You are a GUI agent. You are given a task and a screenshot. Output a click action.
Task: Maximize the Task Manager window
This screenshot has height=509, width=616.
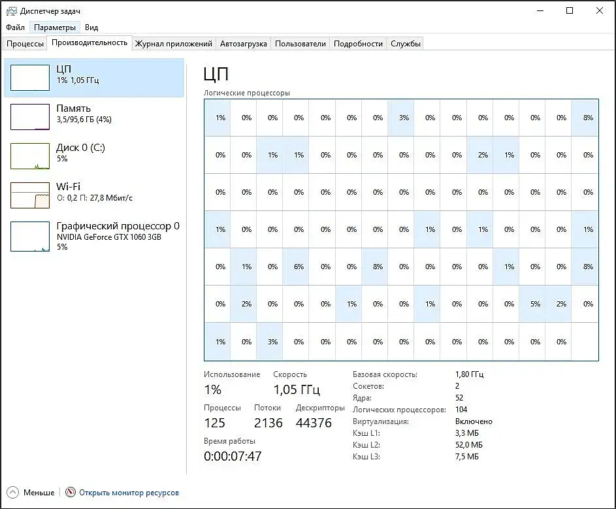[570, 10]
